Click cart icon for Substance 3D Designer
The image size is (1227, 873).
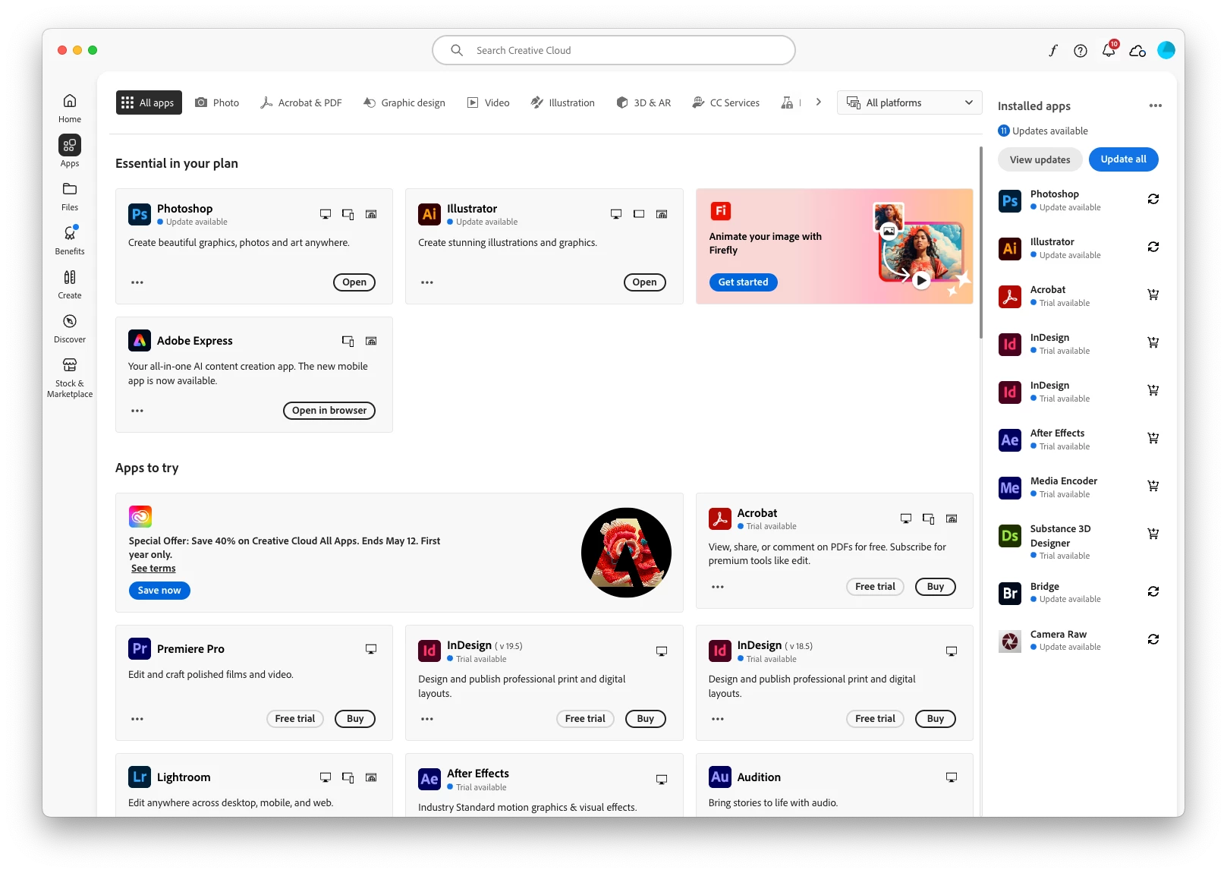(1153, 534)
